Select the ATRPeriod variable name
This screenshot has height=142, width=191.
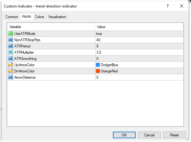(22, 46)
